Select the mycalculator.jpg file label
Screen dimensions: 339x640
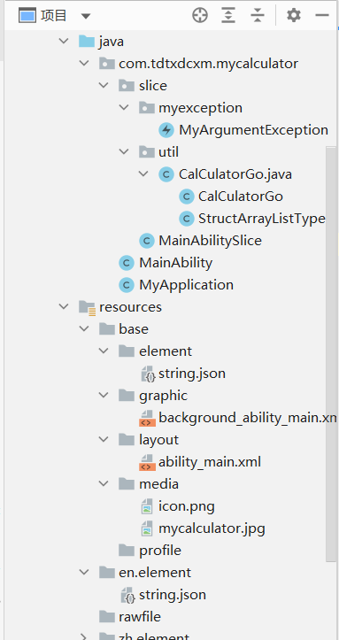(212, 529)
